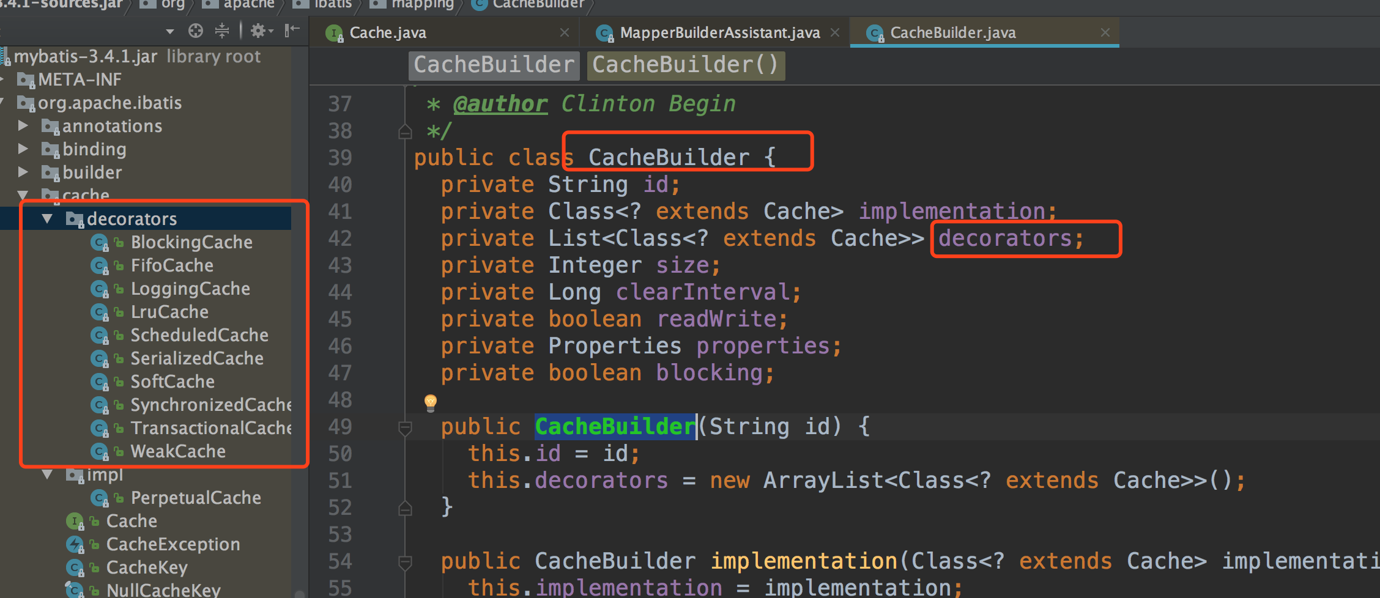Click the 'apache' path breadcrumb
Viewport: 1380px width, 598px height.
pos(249,4)
